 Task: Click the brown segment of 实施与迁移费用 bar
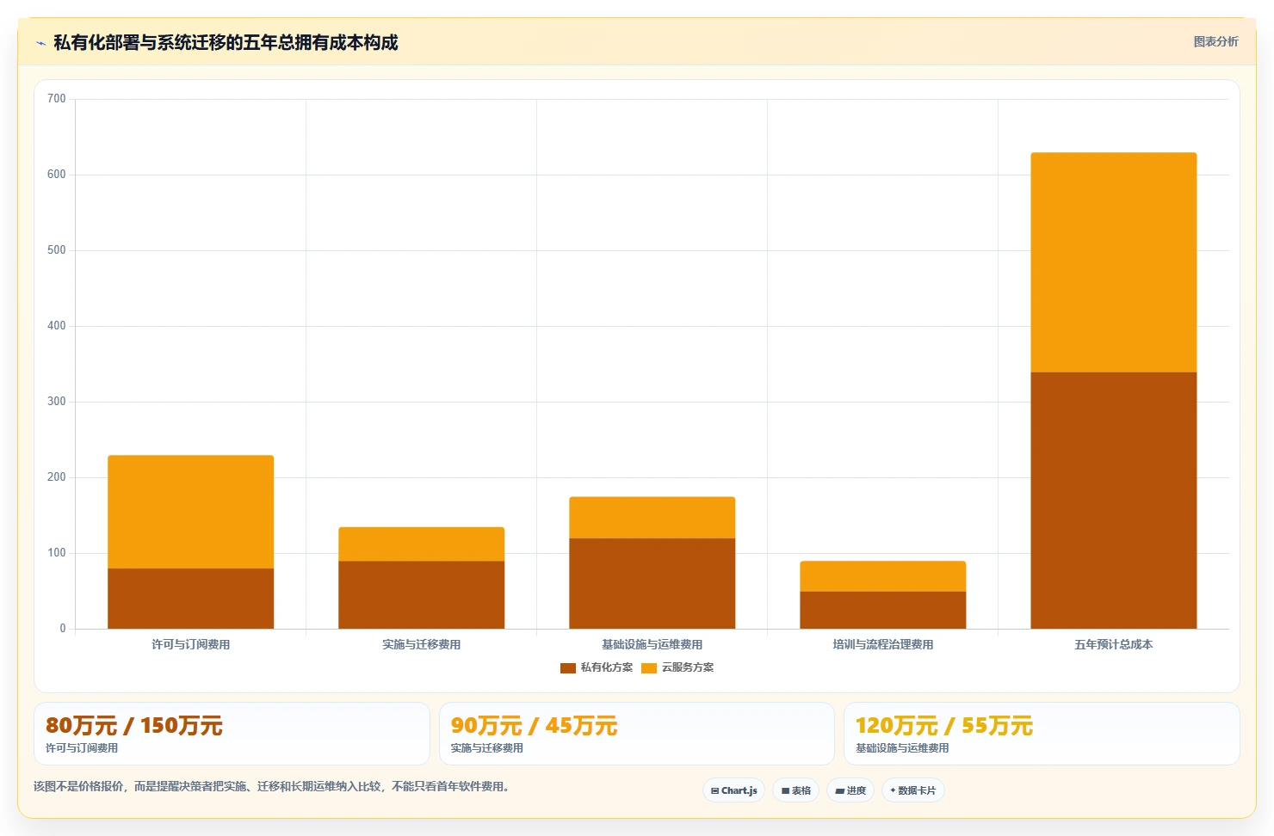click(422, 595)
